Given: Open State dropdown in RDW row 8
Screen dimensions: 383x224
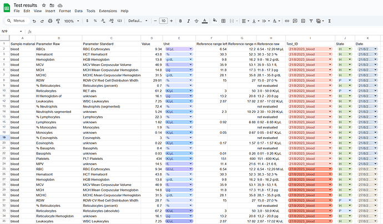Looking at the screenshot, I should (x=350, y=80).
